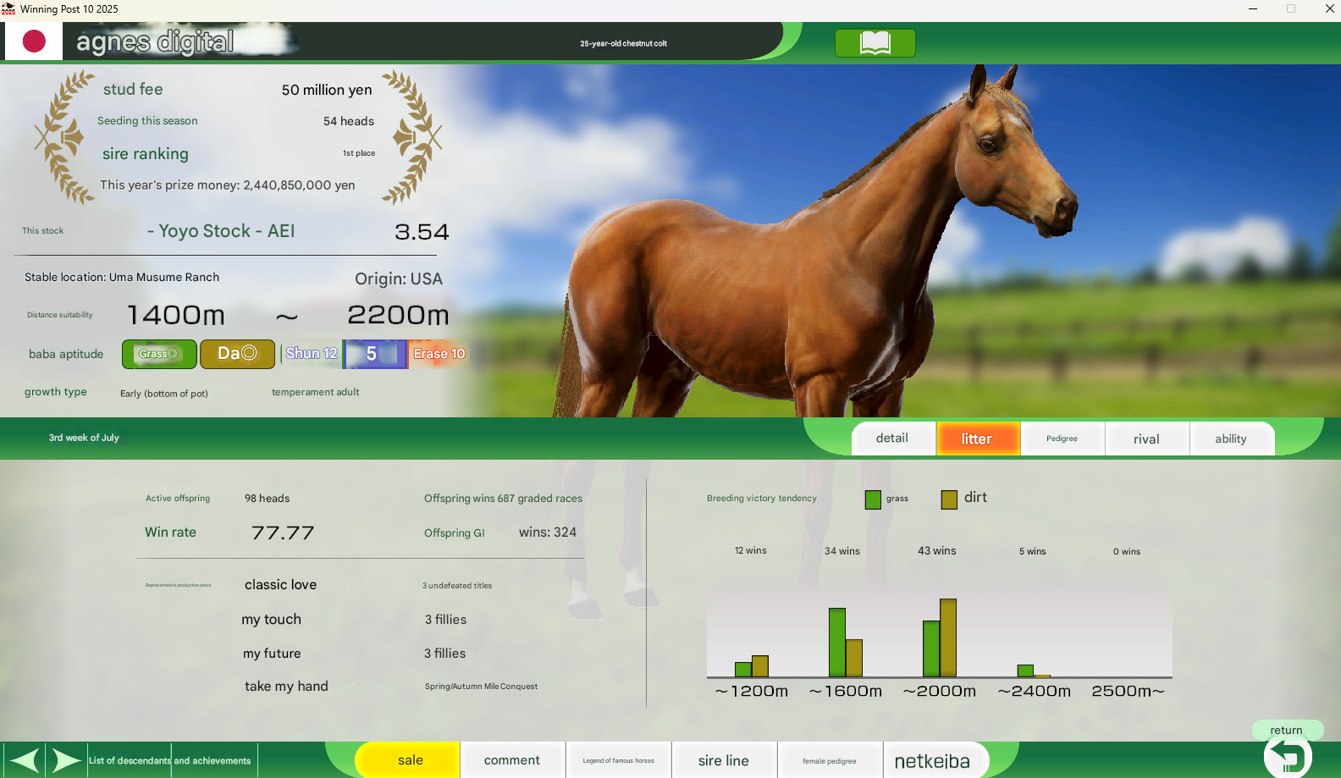Screen dimensions: 1341x778
Task: Open the comment button
Action: tap(512, 760)
